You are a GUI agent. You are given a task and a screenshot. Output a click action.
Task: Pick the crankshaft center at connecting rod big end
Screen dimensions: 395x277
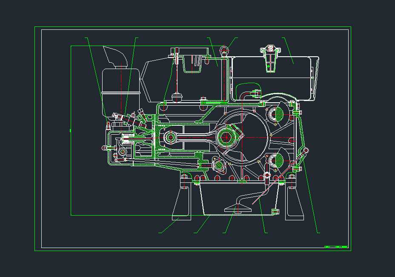coord(226,137)
